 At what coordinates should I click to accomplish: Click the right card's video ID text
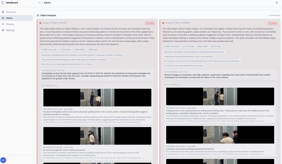click(x=177, y=23)
